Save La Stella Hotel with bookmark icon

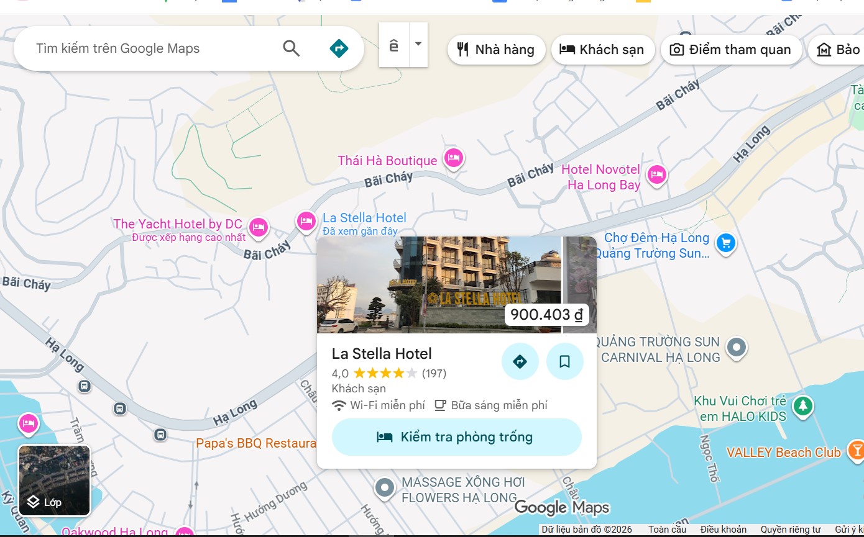(565, 361)
